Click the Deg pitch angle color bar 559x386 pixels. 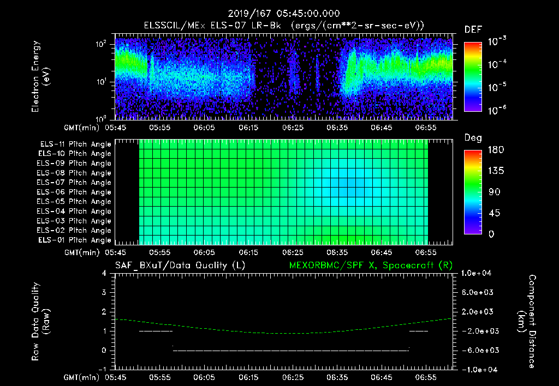click(473, 192)
